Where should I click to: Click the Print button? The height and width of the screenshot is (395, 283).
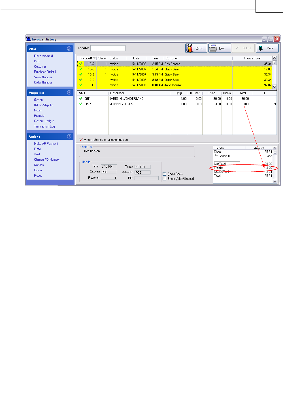pos(220,48)
